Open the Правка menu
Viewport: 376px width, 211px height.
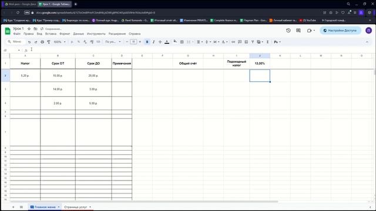coord(29,34)
